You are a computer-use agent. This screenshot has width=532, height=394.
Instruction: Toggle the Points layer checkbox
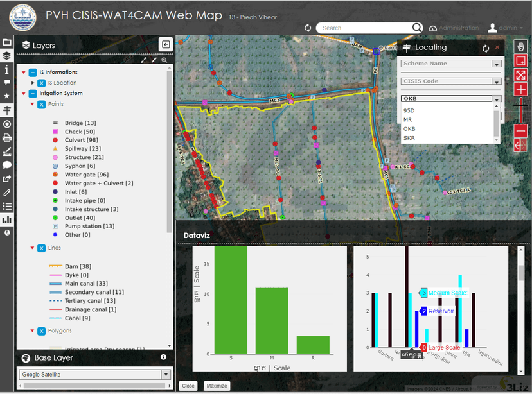[x=42, y=104]
